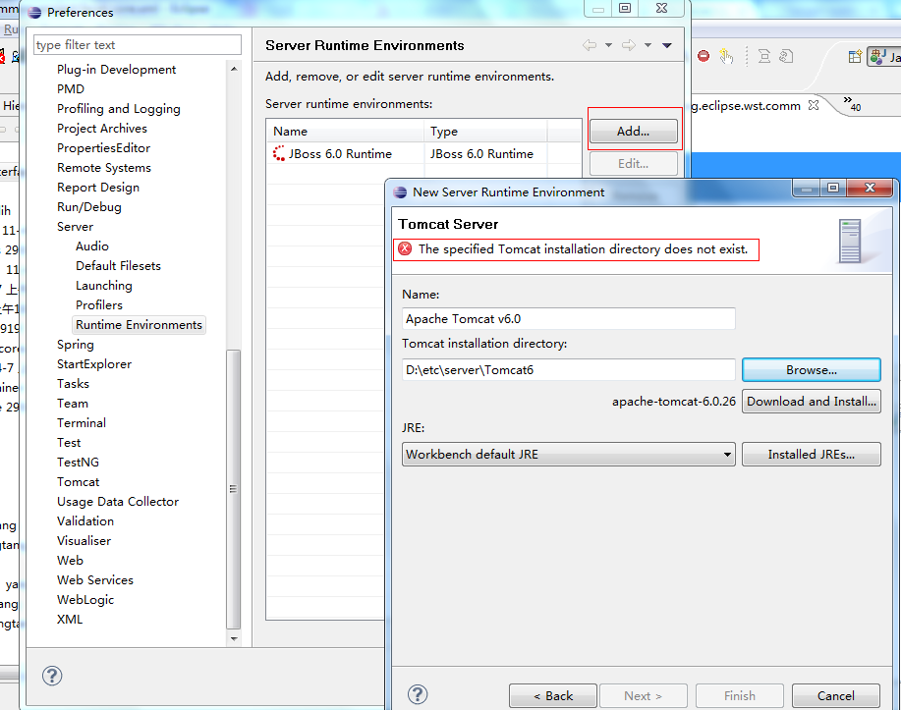Image resolution: width=901 pixels, height=710 pixels.
Task: Click the Name field Apache Tomcat v6.0
Action: click(568, 319)
